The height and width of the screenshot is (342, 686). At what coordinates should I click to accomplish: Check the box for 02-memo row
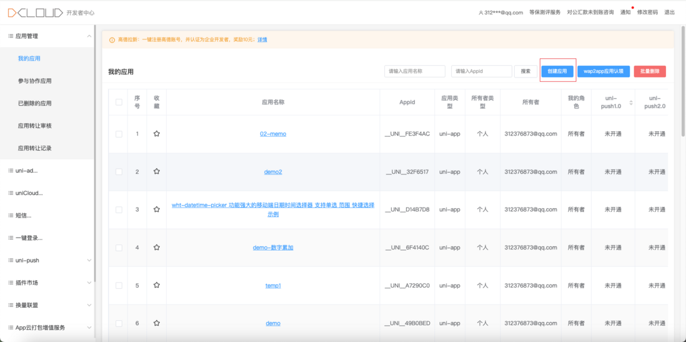119,134
